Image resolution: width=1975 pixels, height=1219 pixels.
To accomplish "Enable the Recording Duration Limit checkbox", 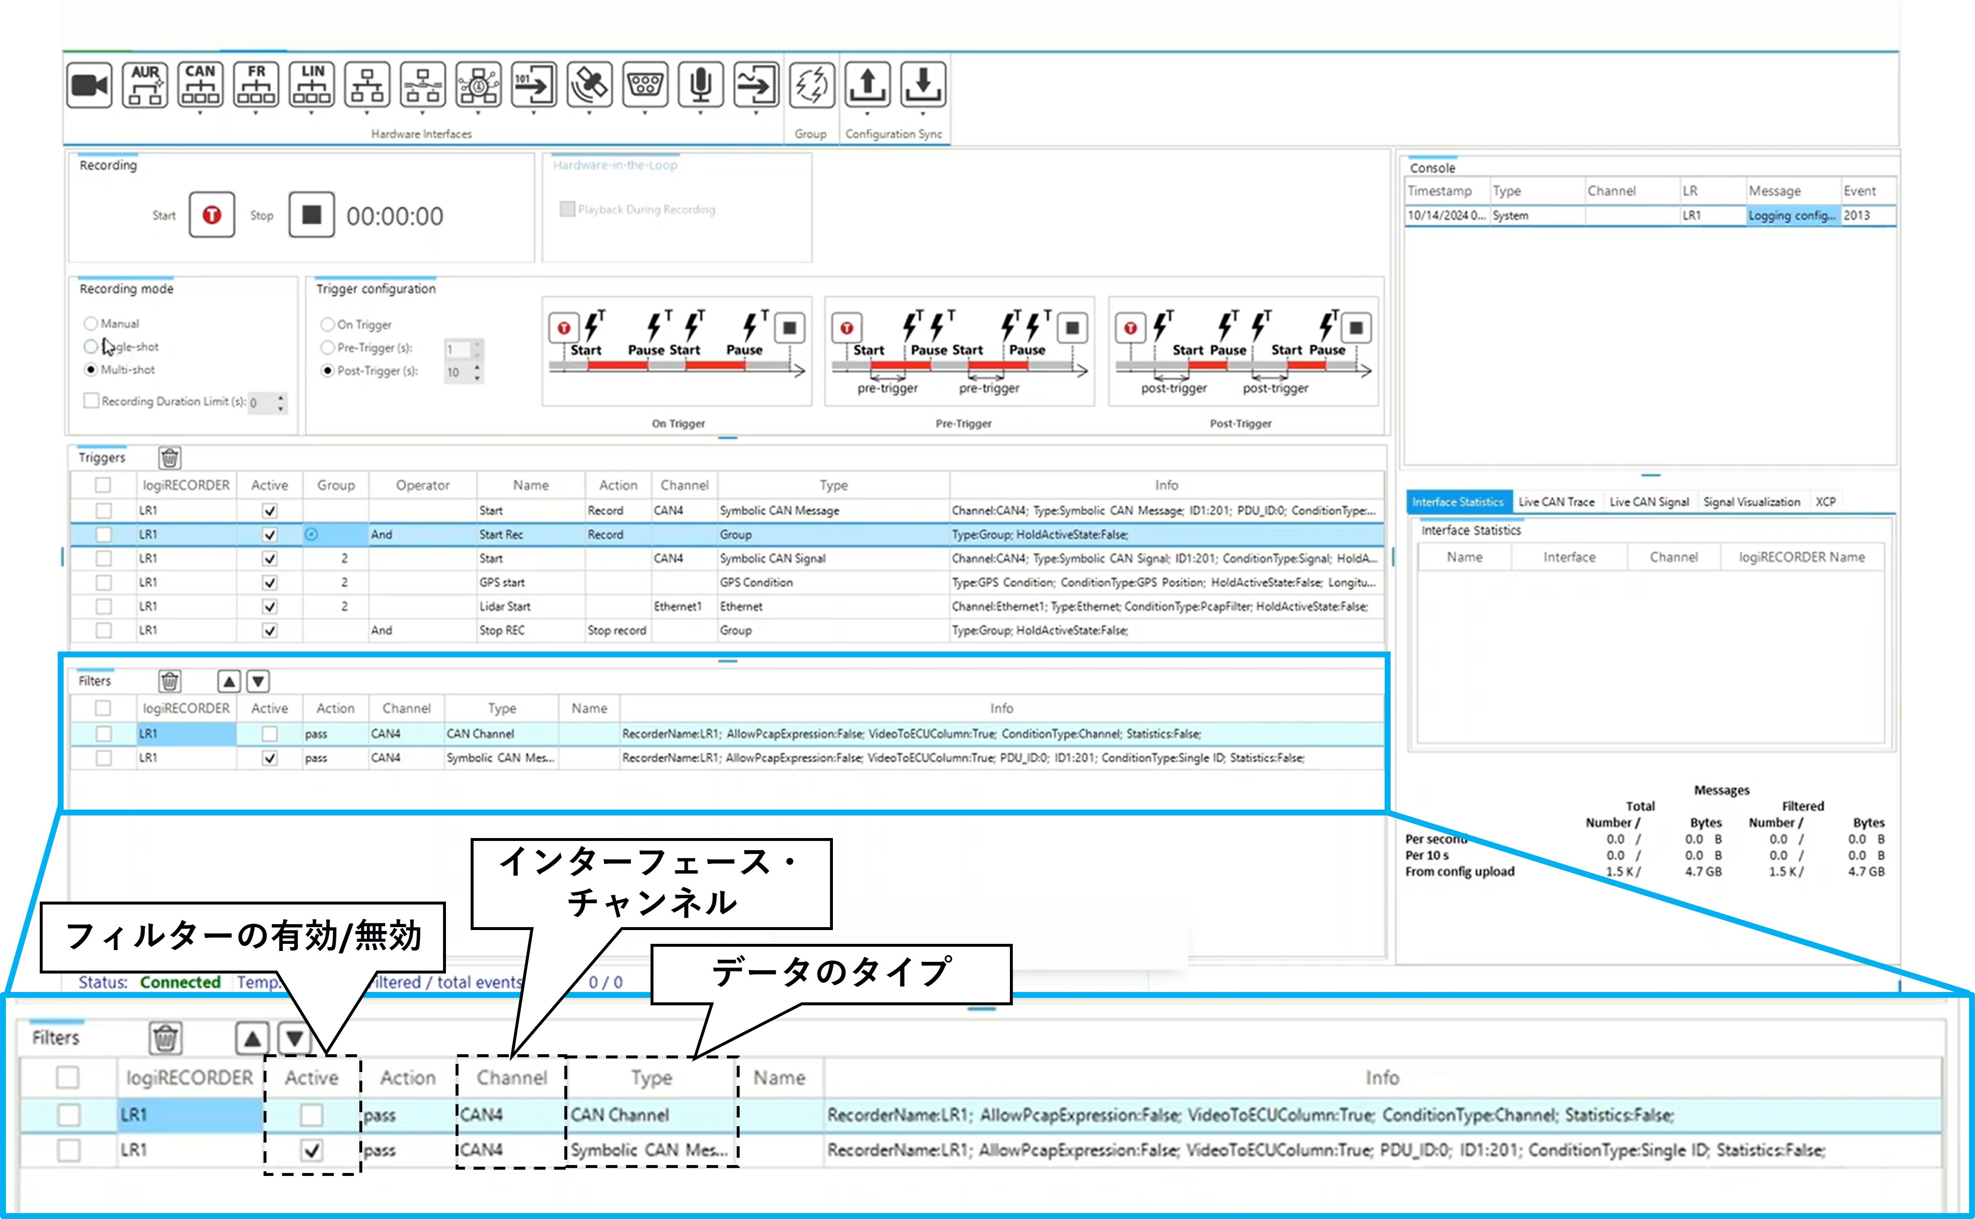I will click(91, 401).
